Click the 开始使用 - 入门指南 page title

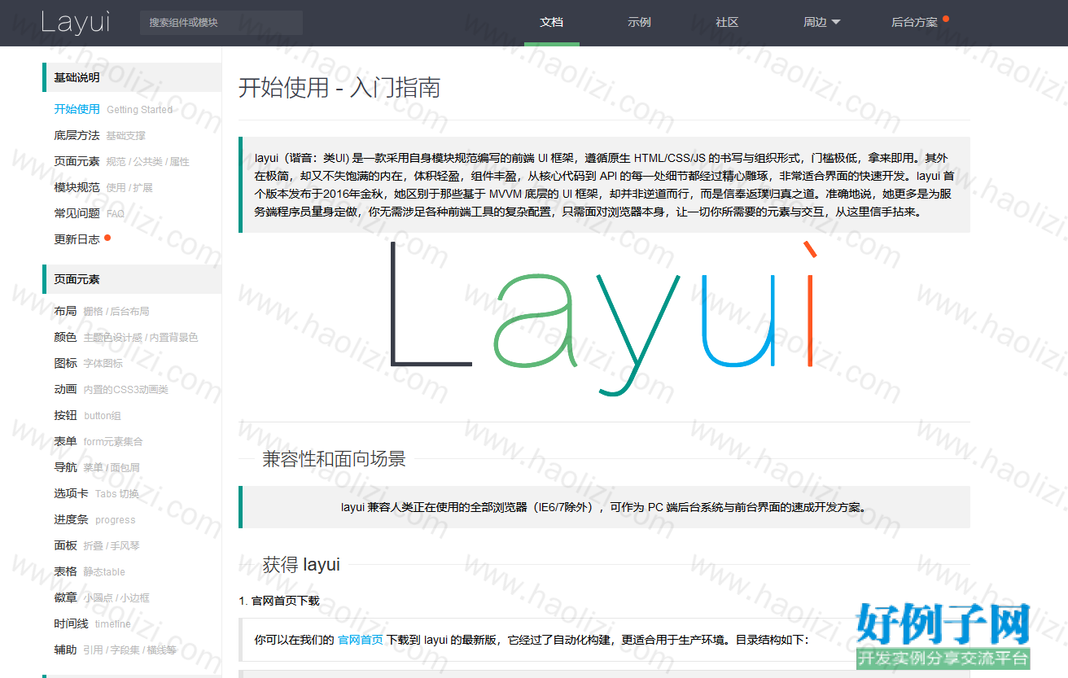tap(339, 87)
